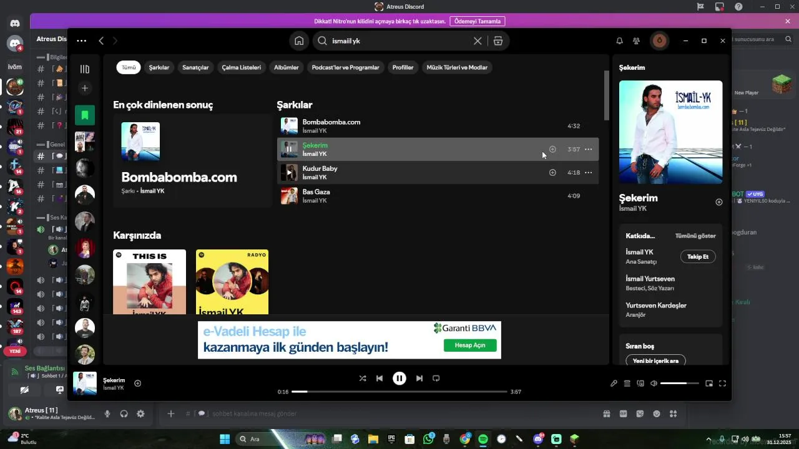Click Yeni bir içerik ara button

coord(655,360)
